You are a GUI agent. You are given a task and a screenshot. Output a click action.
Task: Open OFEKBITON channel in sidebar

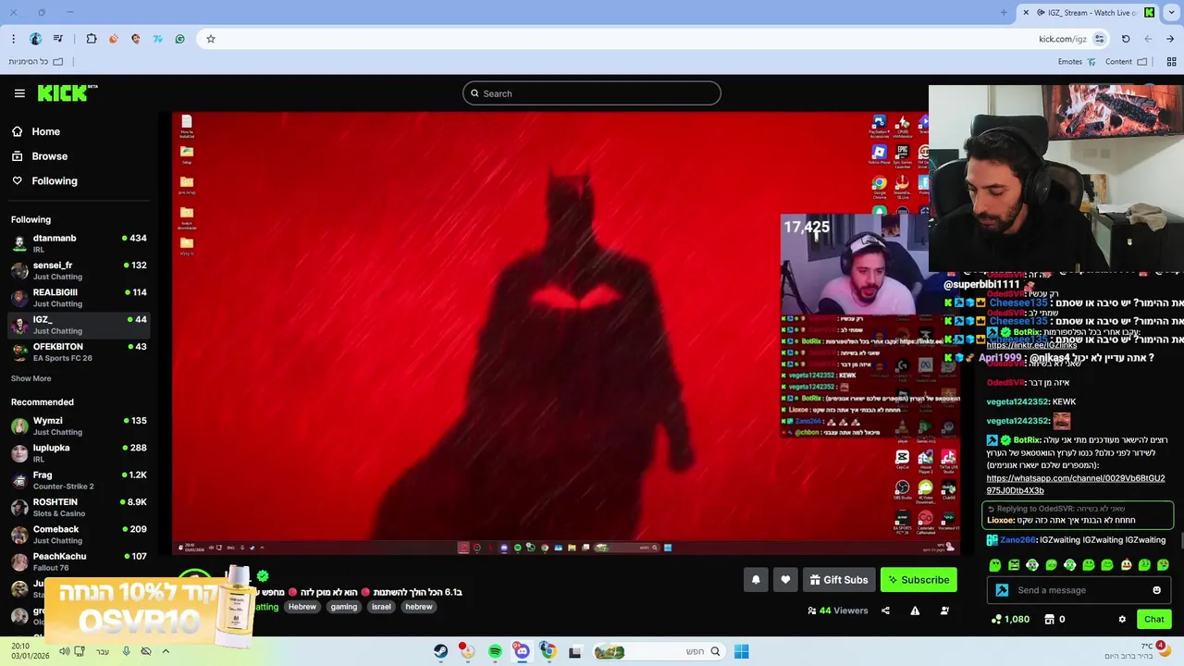click(79, 351)
